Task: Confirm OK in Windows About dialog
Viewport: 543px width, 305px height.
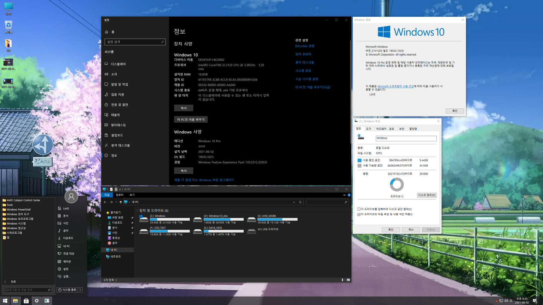Action: 455,111
